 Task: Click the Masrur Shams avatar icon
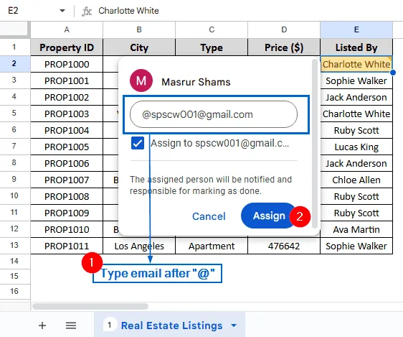tap(141, 80)
